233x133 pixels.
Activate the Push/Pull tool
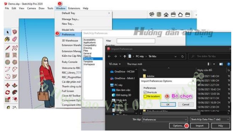(x=15, y=85)
